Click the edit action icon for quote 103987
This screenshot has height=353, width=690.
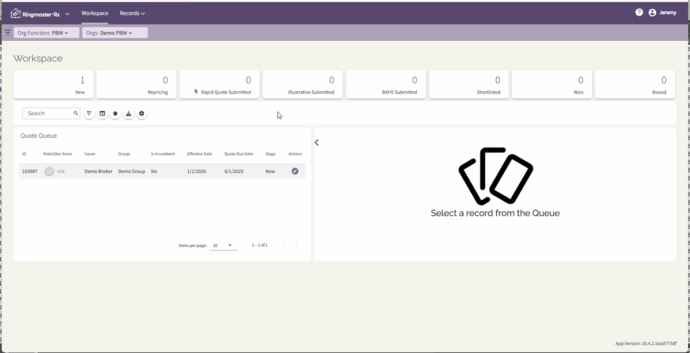pos(295,171)
